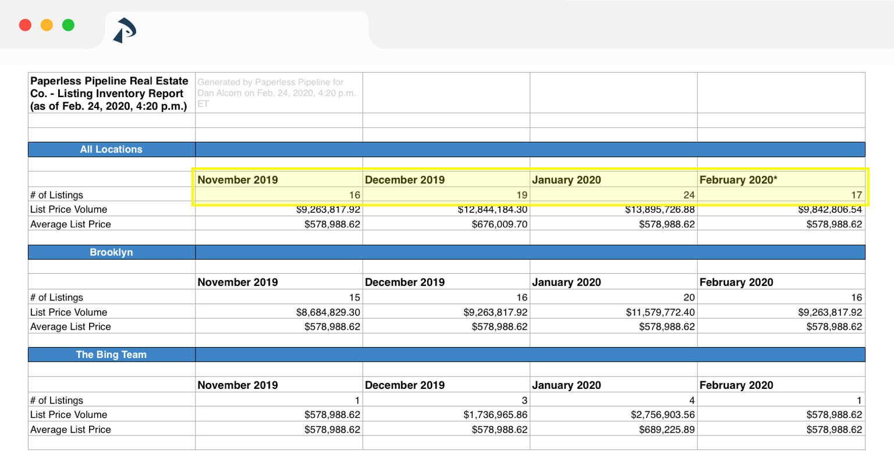Select Bing Team December 2019 volume $1,736,965.86
The image size is (894, 465).
click(495, 415)
